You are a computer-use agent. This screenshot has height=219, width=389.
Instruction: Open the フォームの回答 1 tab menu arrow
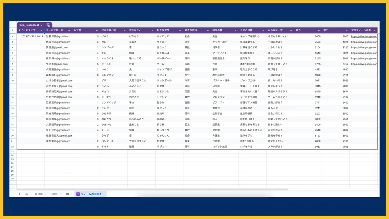pyautogui.click(x=104, y=194)
